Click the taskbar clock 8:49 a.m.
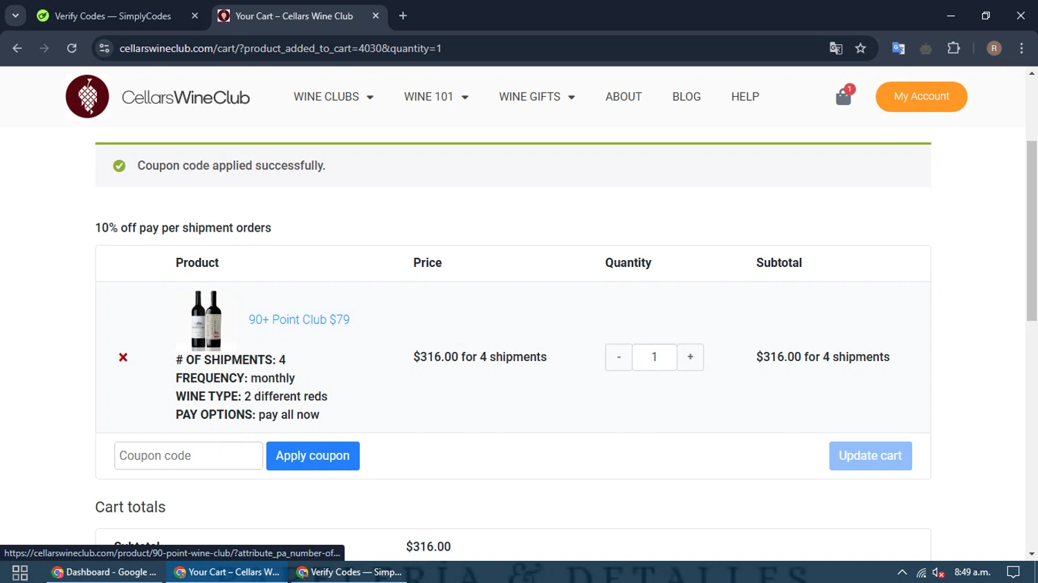 pyautogui.click(x=972, y=573)
